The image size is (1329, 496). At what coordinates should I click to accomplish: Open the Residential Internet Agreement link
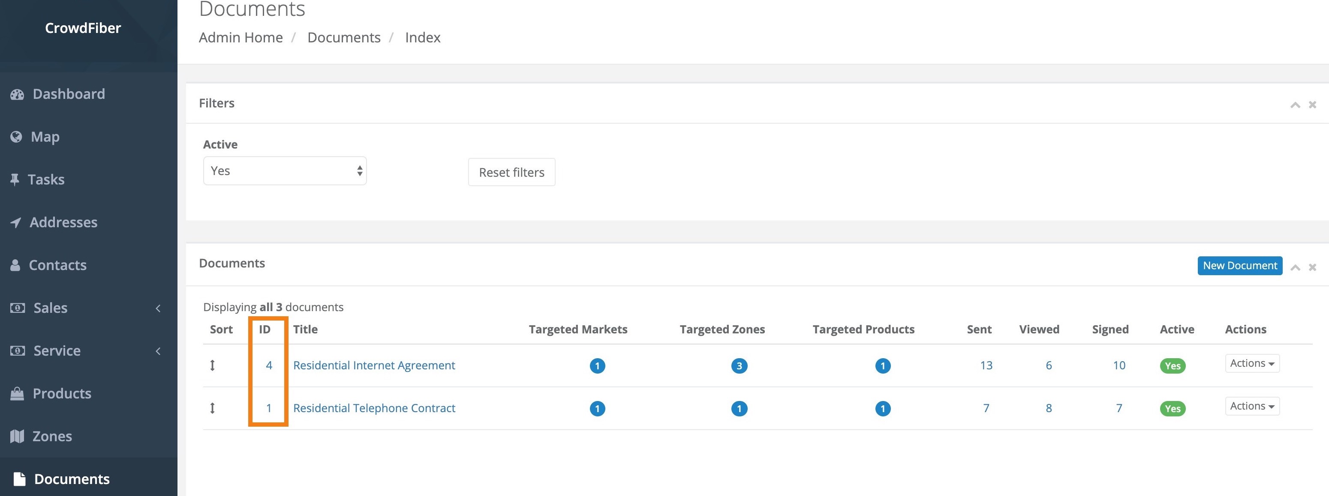[x=374, y=365]
